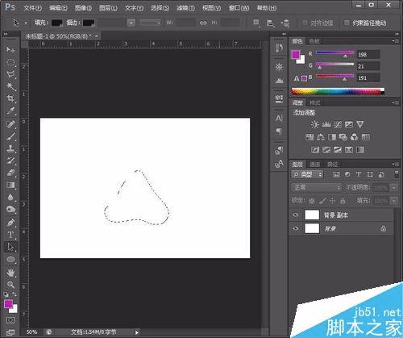403x338 pixels.
Task: Add a Curves adjustment
Action: click(338, 124)
